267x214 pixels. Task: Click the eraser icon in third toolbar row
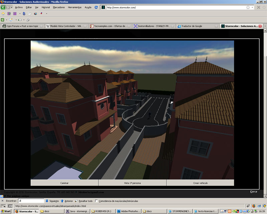pyautogui.click(x=28, y=20)
